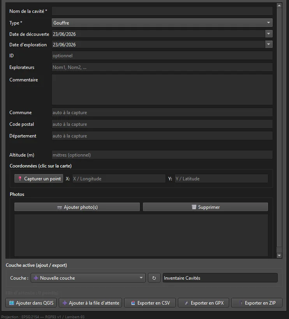Click the 'Date de découverte' date field
The image size is (289, 319).
159,34
